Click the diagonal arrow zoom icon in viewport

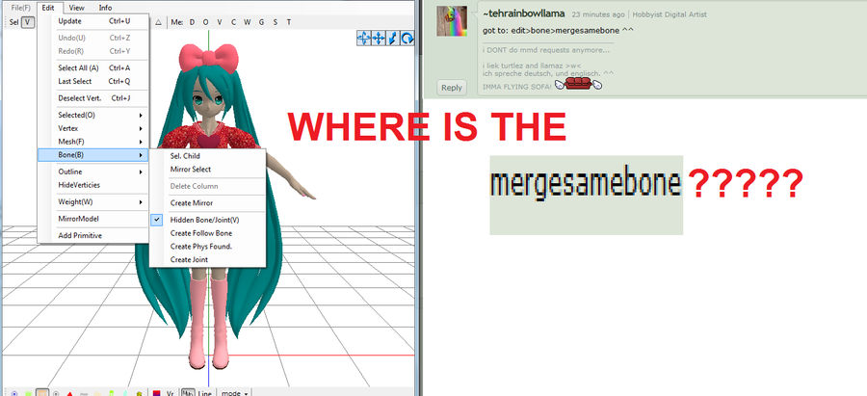[x=393, y=38]
